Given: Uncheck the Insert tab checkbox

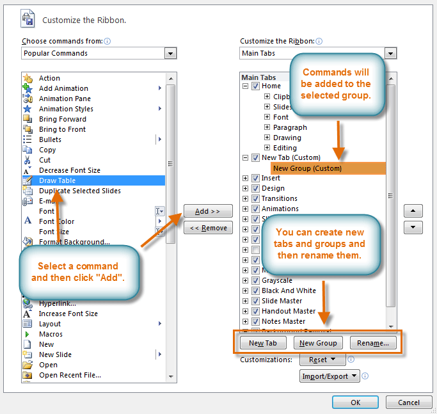Looking at the screenshot, I should point(255,178).
